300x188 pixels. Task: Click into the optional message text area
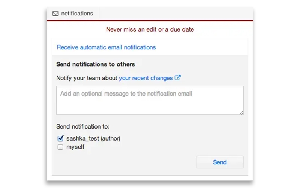(x=150, y=100)
